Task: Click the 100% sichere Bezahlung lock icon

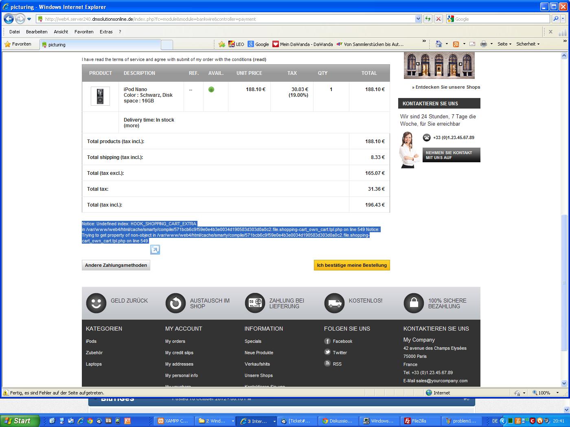Action: pos(414,303)
